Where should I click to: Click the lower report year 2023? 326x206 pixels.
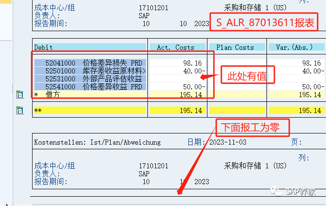[202, 181]
